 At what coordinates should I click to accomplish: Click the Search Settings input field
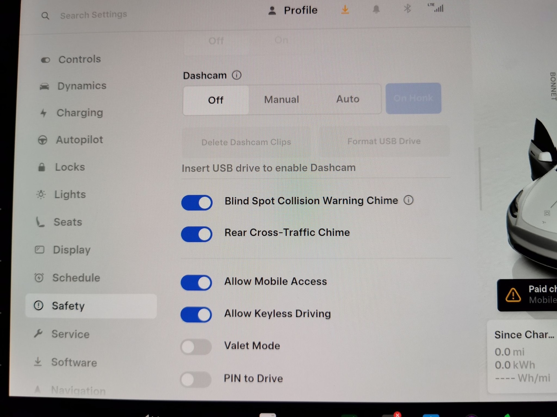(x=94, y=15)
